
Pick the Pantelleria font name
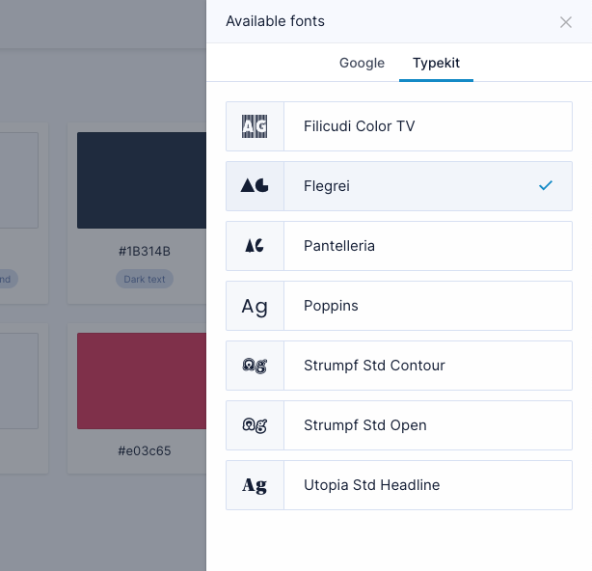pos(339,246)
